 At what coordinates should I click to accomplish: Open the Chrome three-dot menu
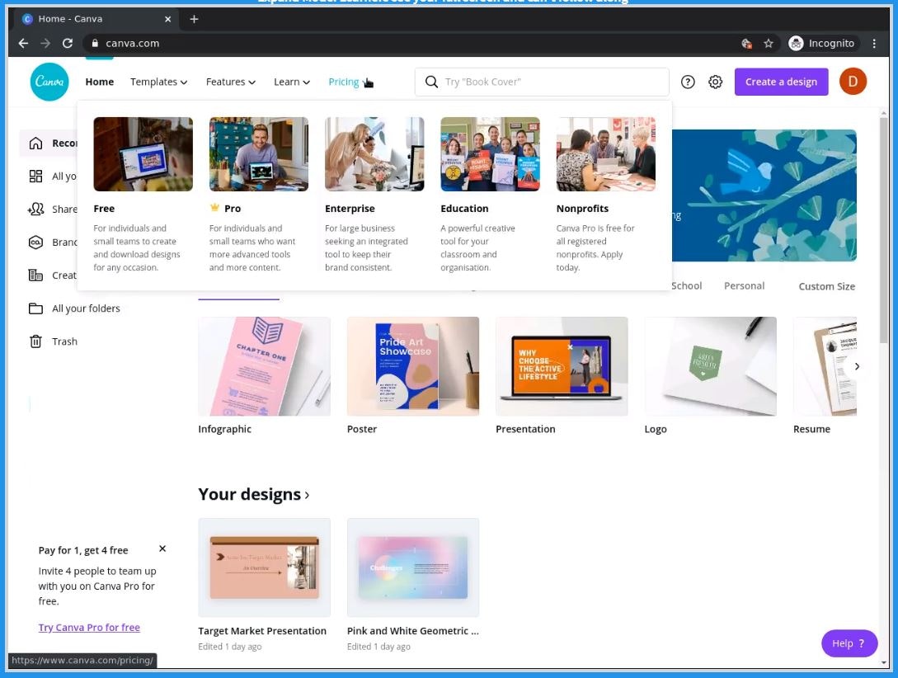coord(874,43)
